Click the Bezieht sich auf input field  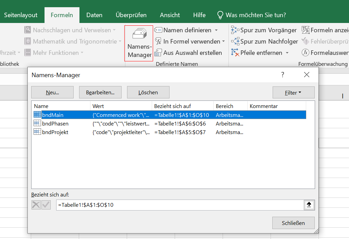coord(180,205)
